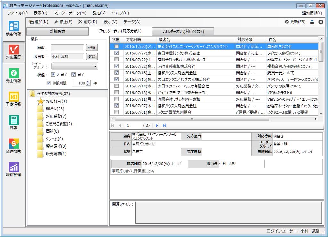Click the upload arrow icon in toolbar

(x=312, y=22)
